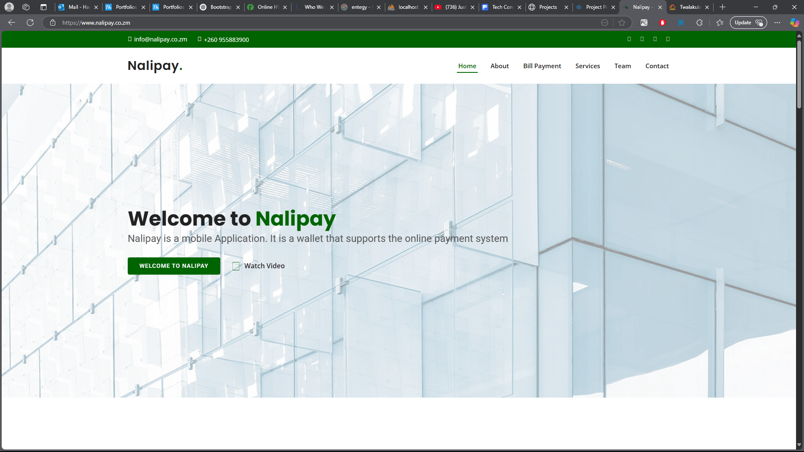Go back with the back arrow

point(12,23)
